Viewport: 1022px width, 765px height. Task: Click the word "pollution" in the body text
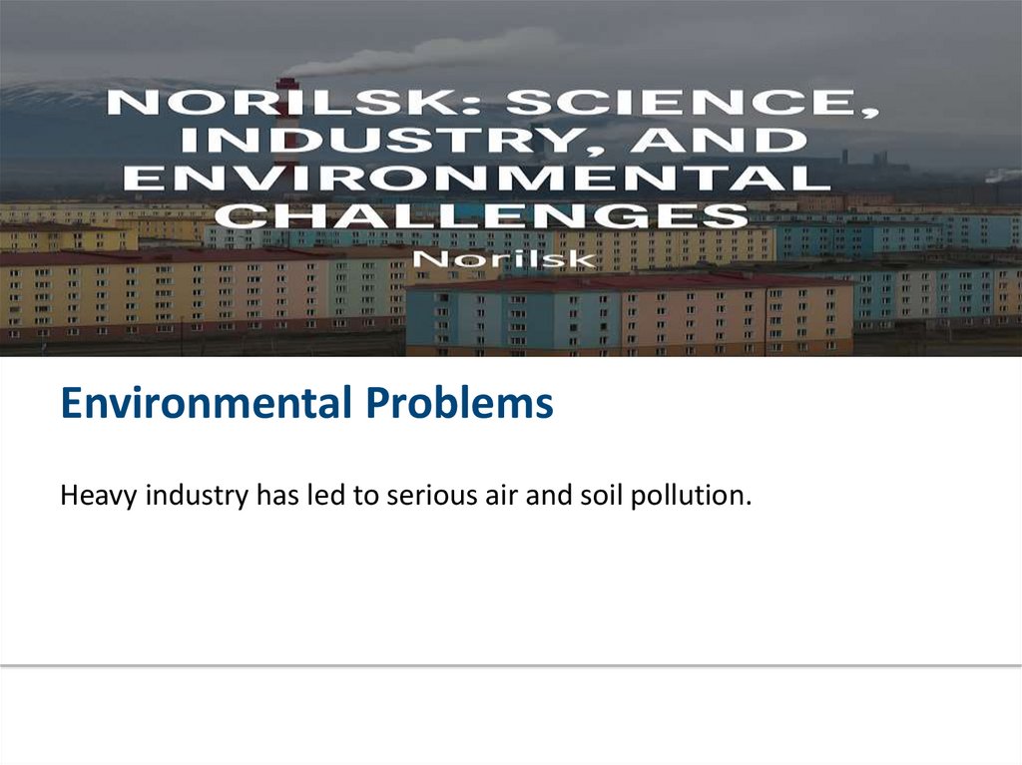coord(693,495)
